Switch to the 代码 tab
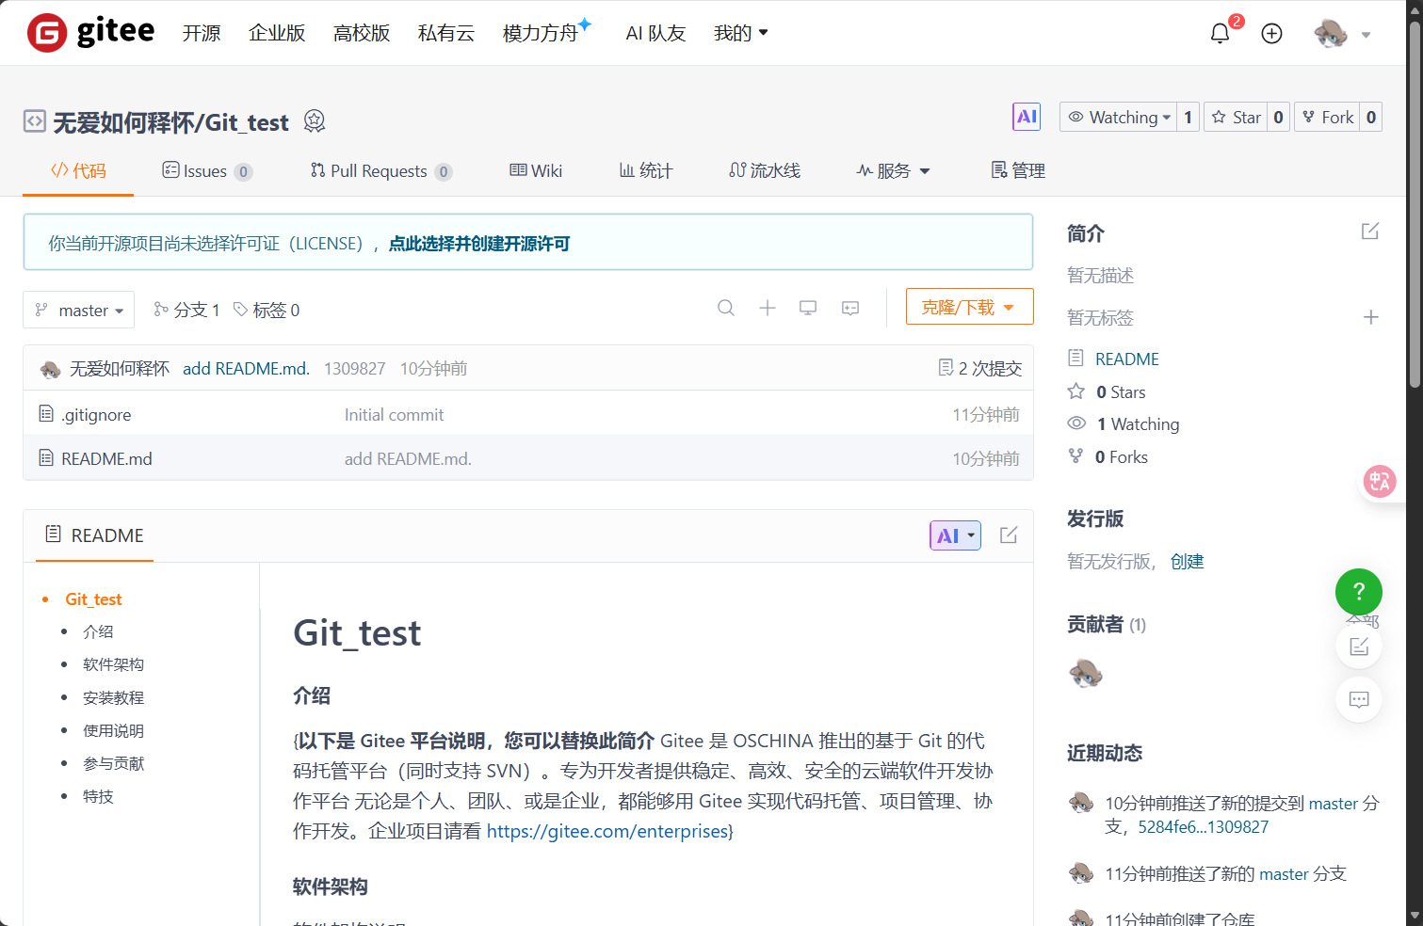Viewport: 1423px width, 926px height. 78,170
